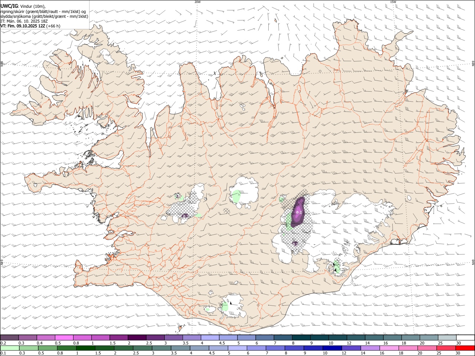
Task: Click the 15W longitude label at top
Action: [393, 2]
